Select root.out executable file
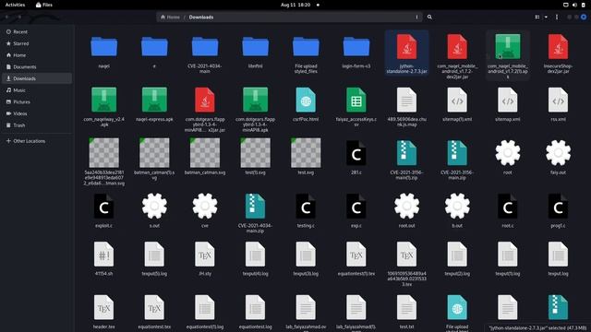The height and width of the screenshot is (332, 591). [x=406, y=211]
